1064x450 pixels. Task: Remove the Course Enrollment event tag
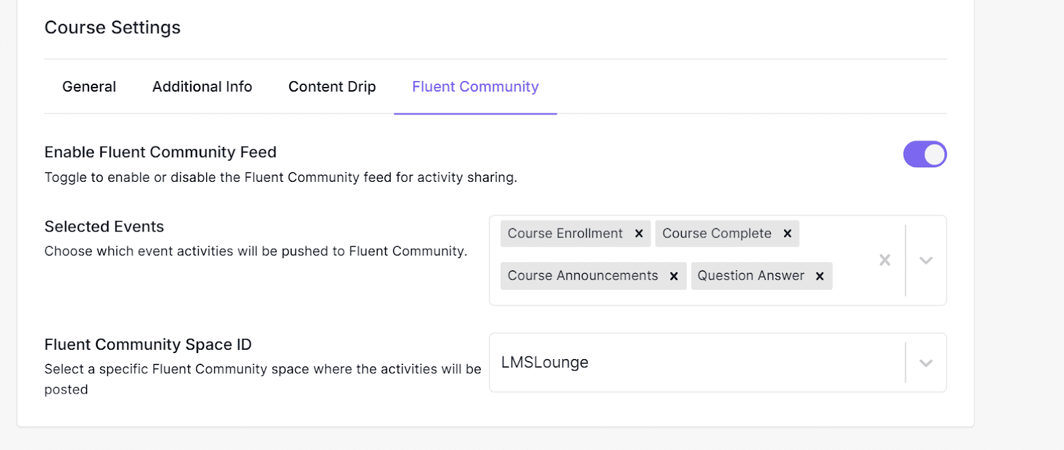coord(638,234)
